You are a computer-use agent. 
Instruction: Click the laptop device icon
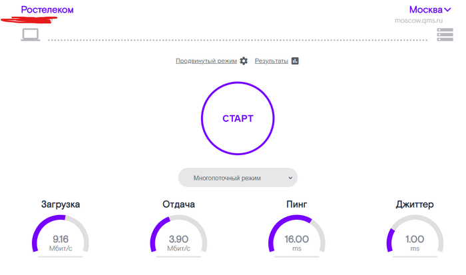(31, 35)
